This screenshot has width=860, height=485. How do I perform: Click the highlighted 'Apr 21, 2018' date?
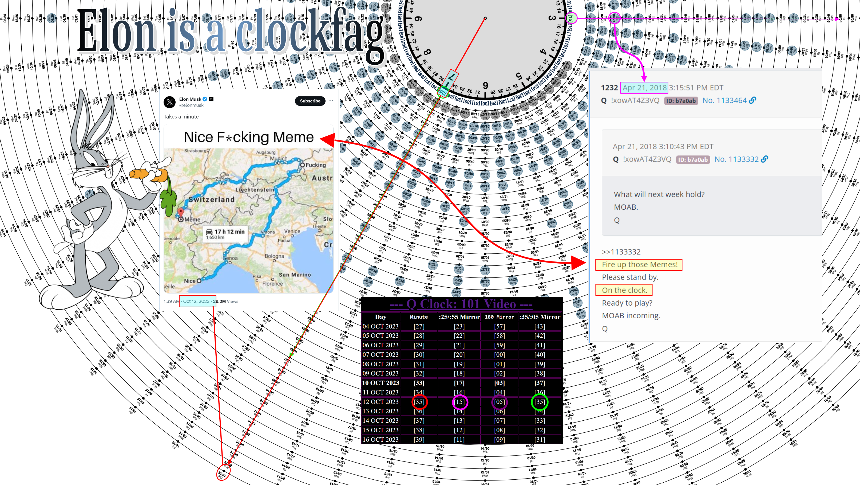coord(644,88)
